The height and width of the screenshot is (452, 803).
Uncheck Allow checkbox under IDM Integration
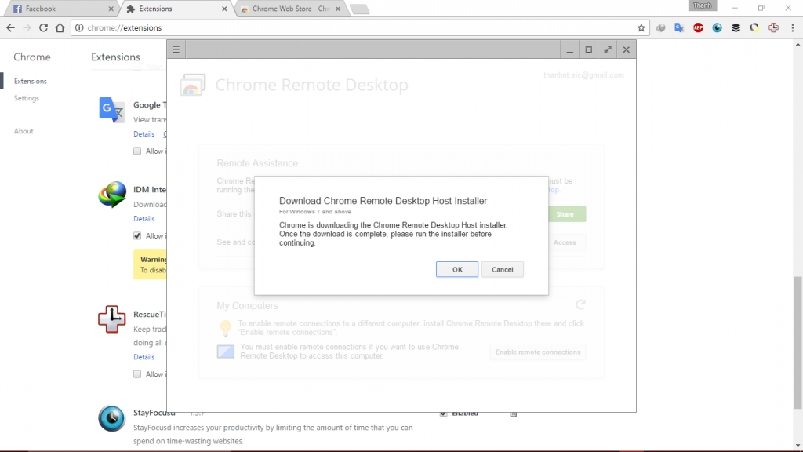[137, 235]
